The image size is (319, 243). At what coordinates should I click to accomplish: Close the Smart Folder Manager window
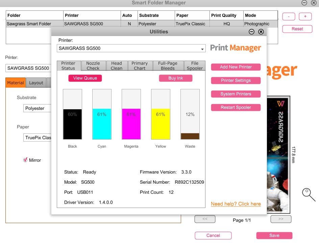tap(314, 3)
